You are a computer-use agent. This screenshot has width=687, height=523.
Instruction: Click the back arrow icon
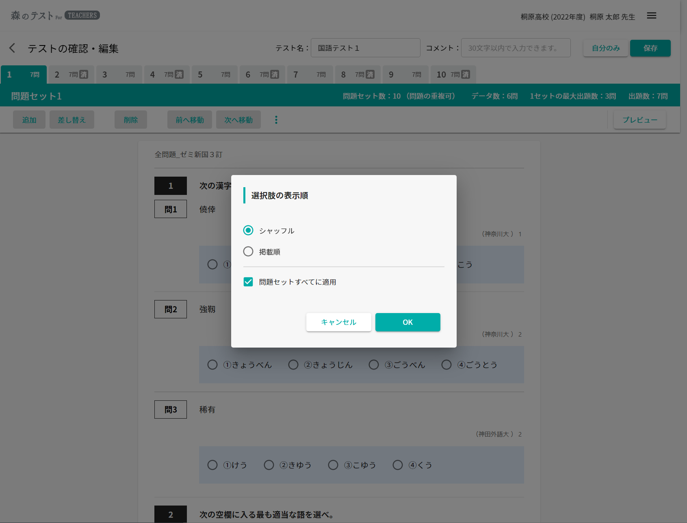tap(12, 48)
